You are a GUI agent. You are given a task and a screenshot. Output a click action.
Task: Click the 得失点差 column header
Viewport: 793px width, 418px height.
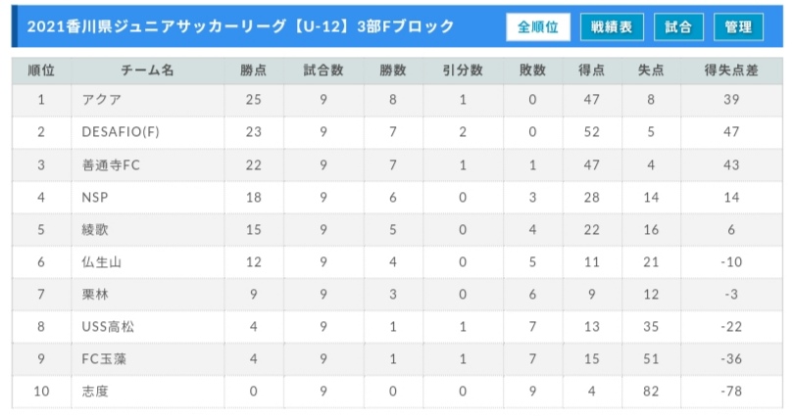click(x=731, y=70)
